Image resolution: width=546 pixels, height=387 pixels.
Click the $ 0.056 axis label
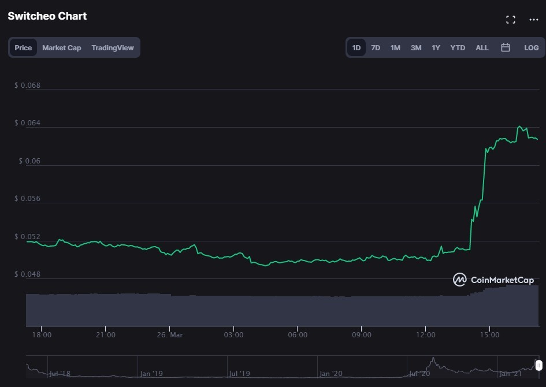click(27, 198)
